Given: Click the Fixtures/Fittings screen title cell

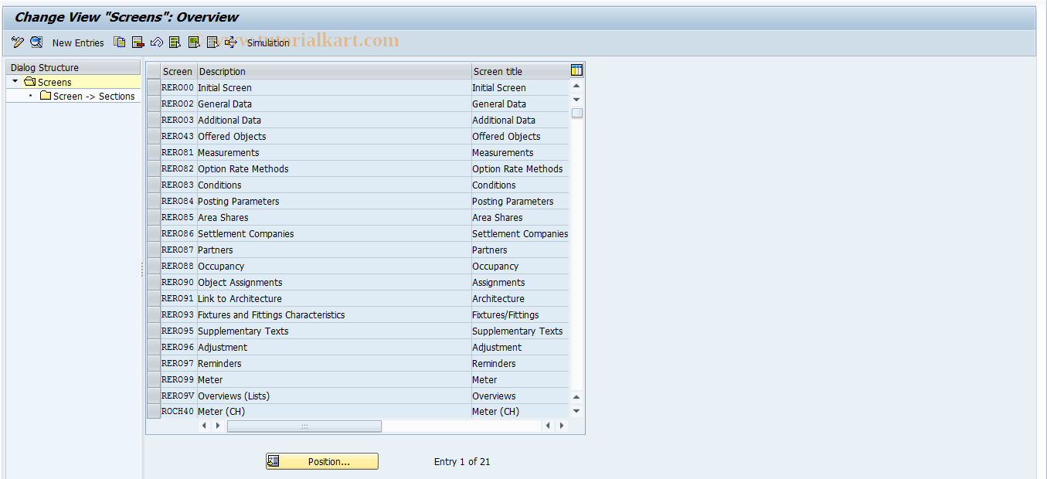Looking at the screenshot, I should pyautogui.click(x=520, y=314).
